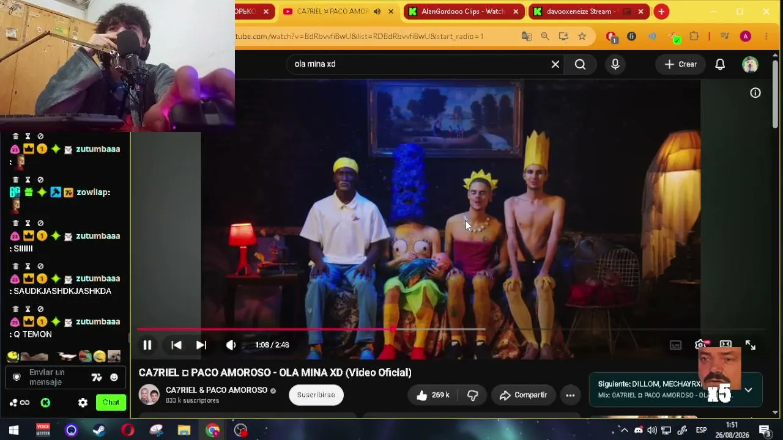Open the taskbar volume control
Screen dimensions: 783x440
tap(652, 430)
